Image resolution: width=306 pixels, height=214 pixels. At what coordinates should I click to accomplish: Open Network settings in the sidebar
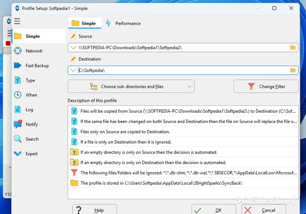(x=39, y=51)
